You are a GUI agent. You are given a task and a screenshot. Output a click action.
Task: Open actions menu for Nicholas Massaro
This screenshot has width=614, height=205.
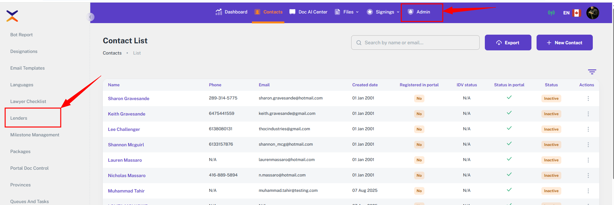click(x=588, y=175)
